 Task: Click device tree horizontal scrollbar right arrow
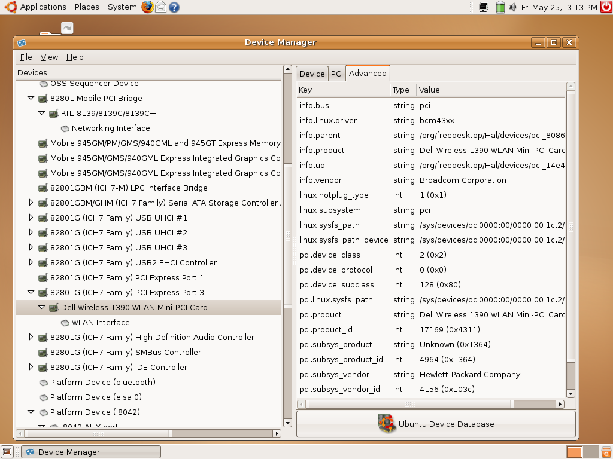(x=277, y=433)
